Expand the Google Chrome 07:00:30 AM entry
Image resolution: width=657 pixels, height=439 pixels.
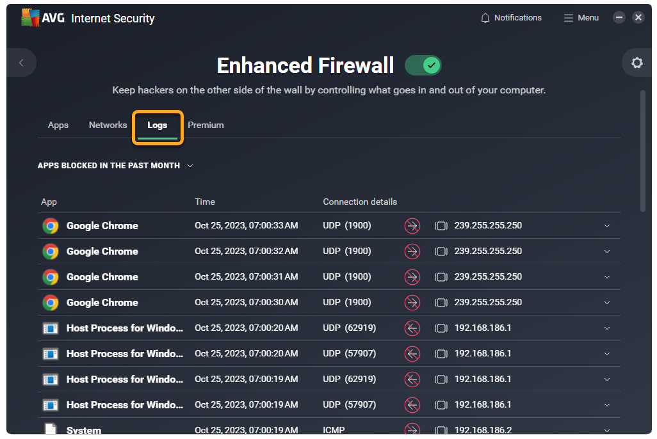click(x=607, y=303)
